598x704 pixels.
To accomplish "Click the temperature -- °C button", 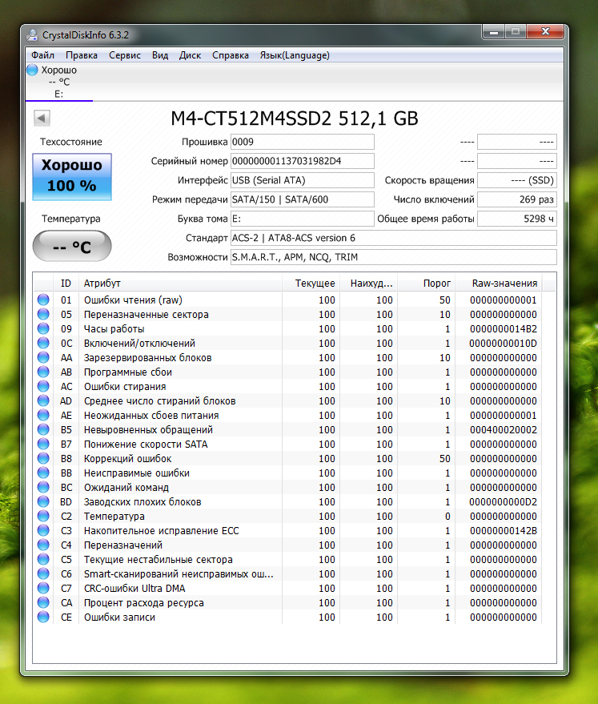I will (x=72, y=246).
